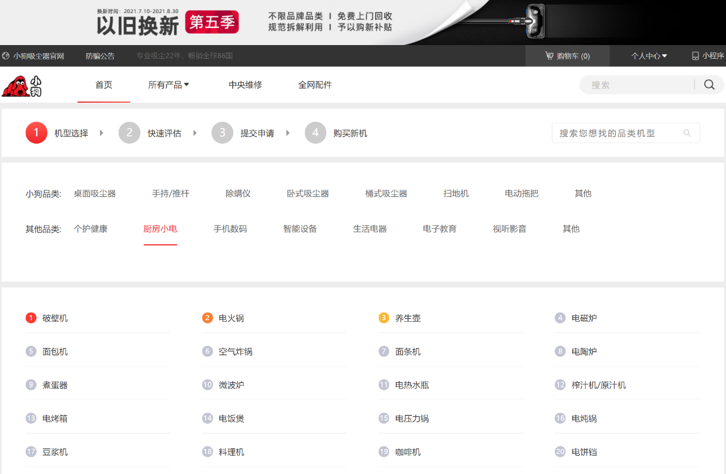Click step circle 2 for 快速评估

point(129,132)
